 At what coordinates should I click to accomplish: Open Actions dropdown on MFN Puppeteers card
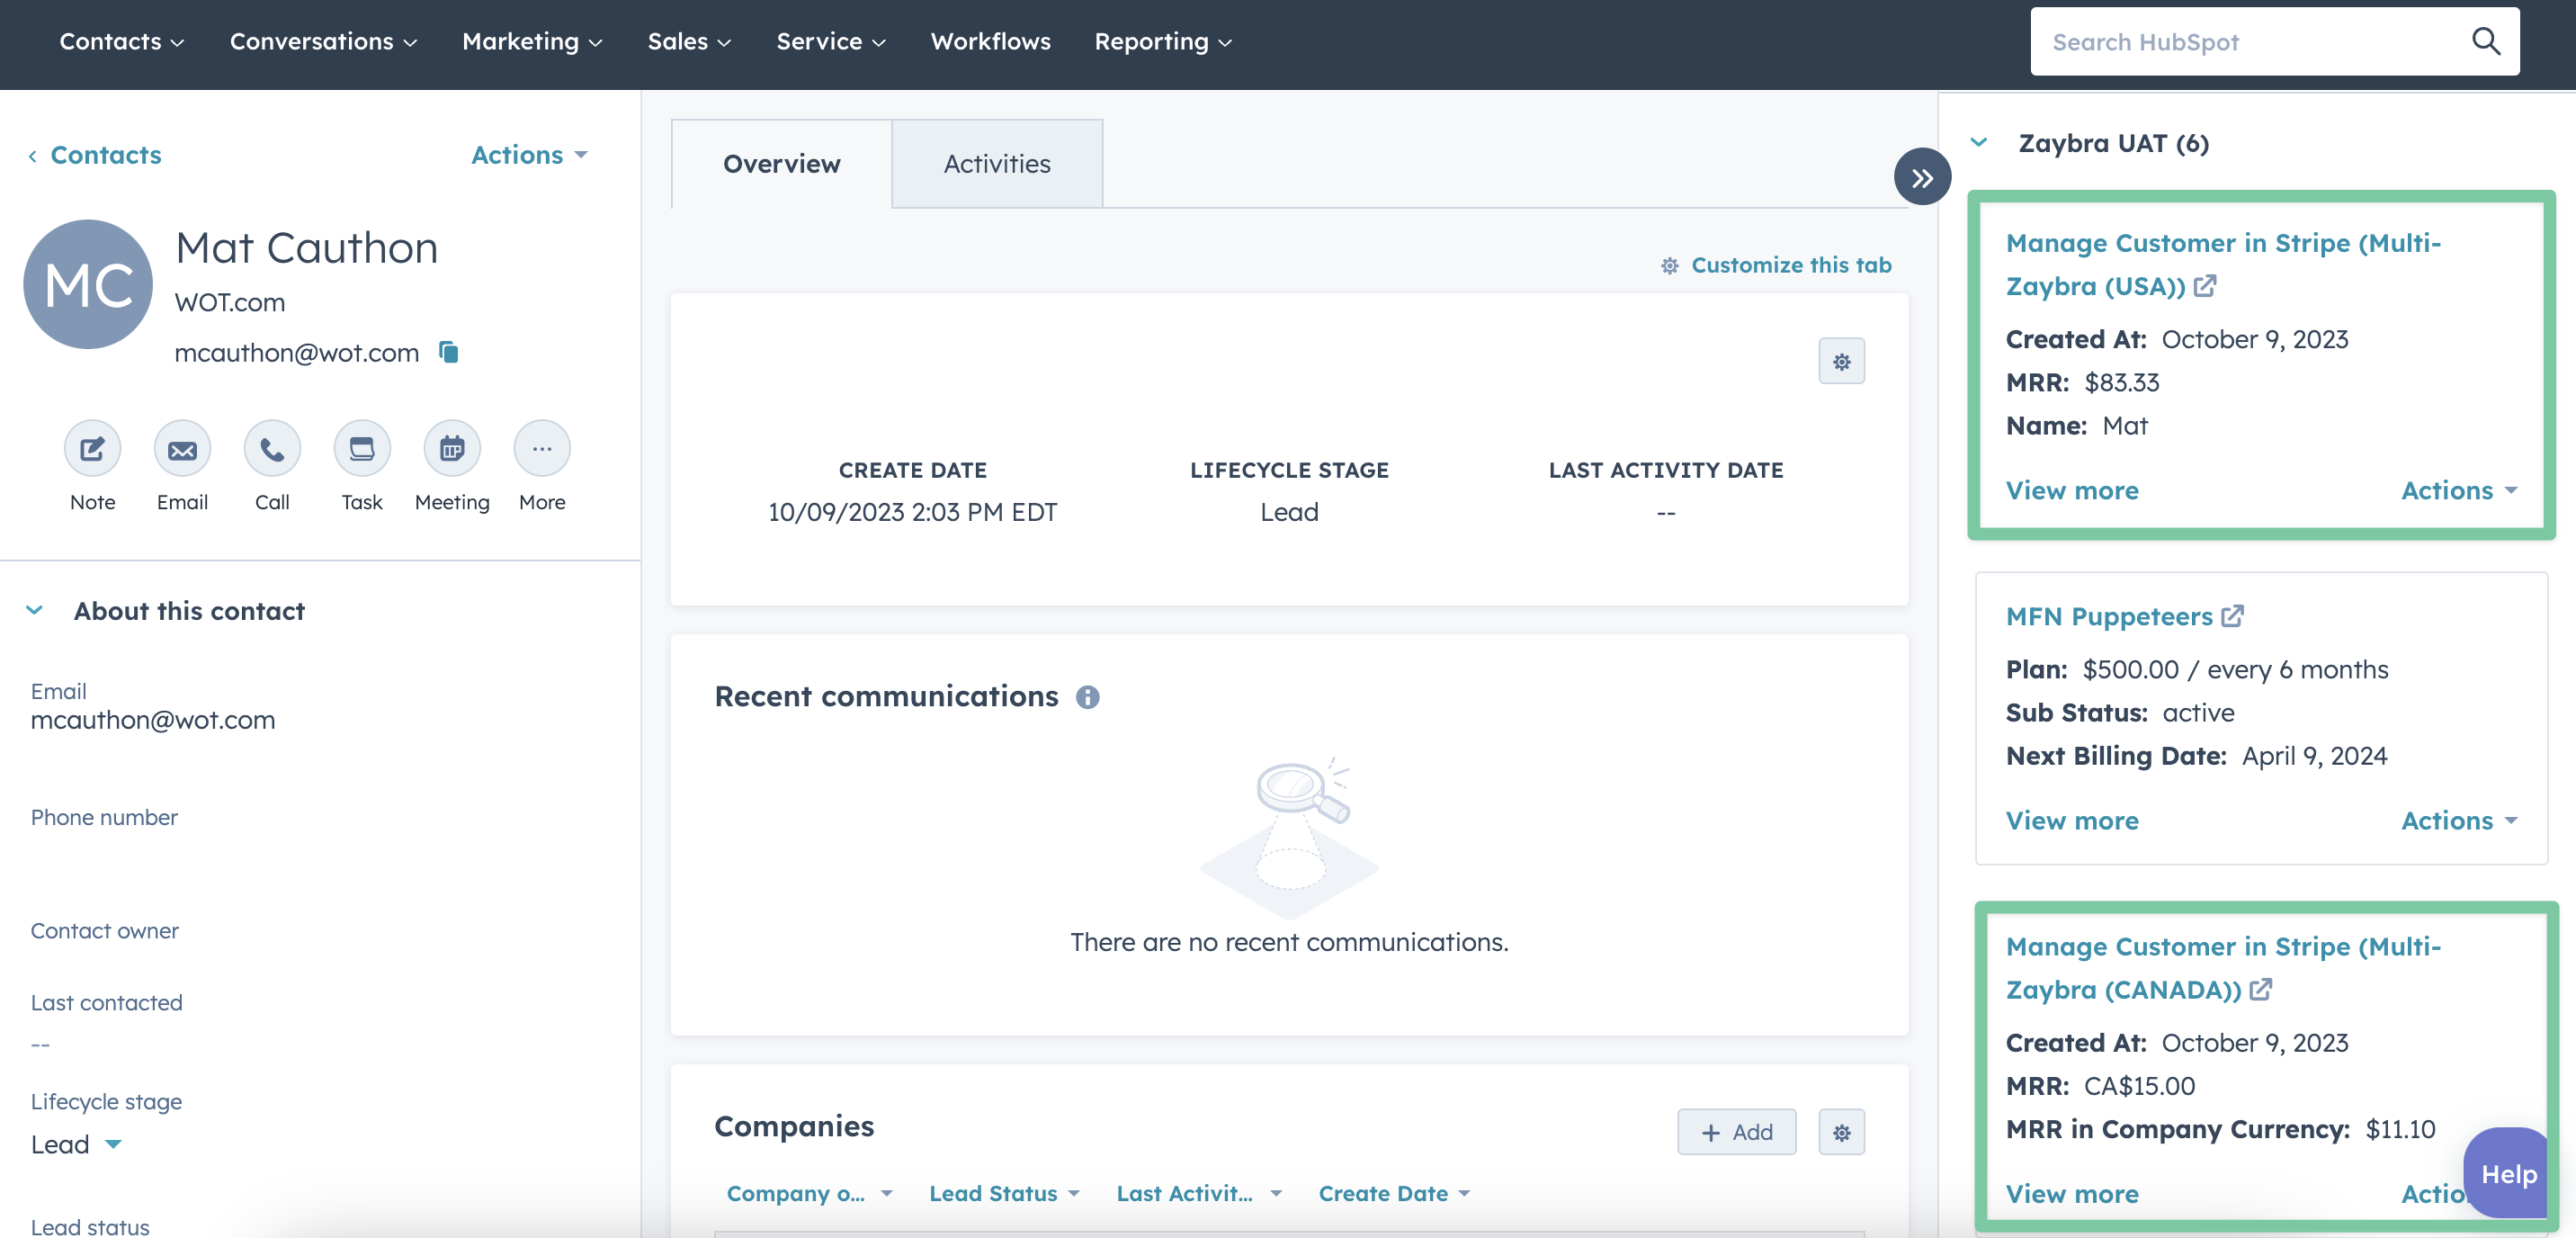tap(2459, 821)
